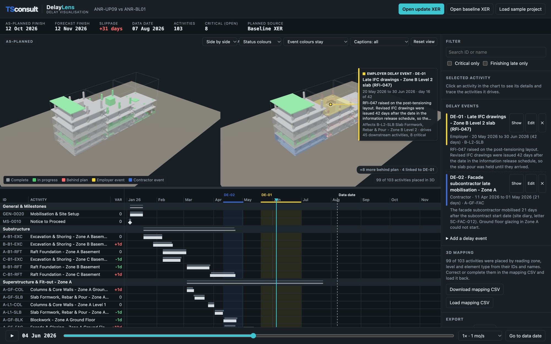Click the DE-01 hotspot marker on 3D model
This screenshot has width=551, height=344.
point(330,104)
